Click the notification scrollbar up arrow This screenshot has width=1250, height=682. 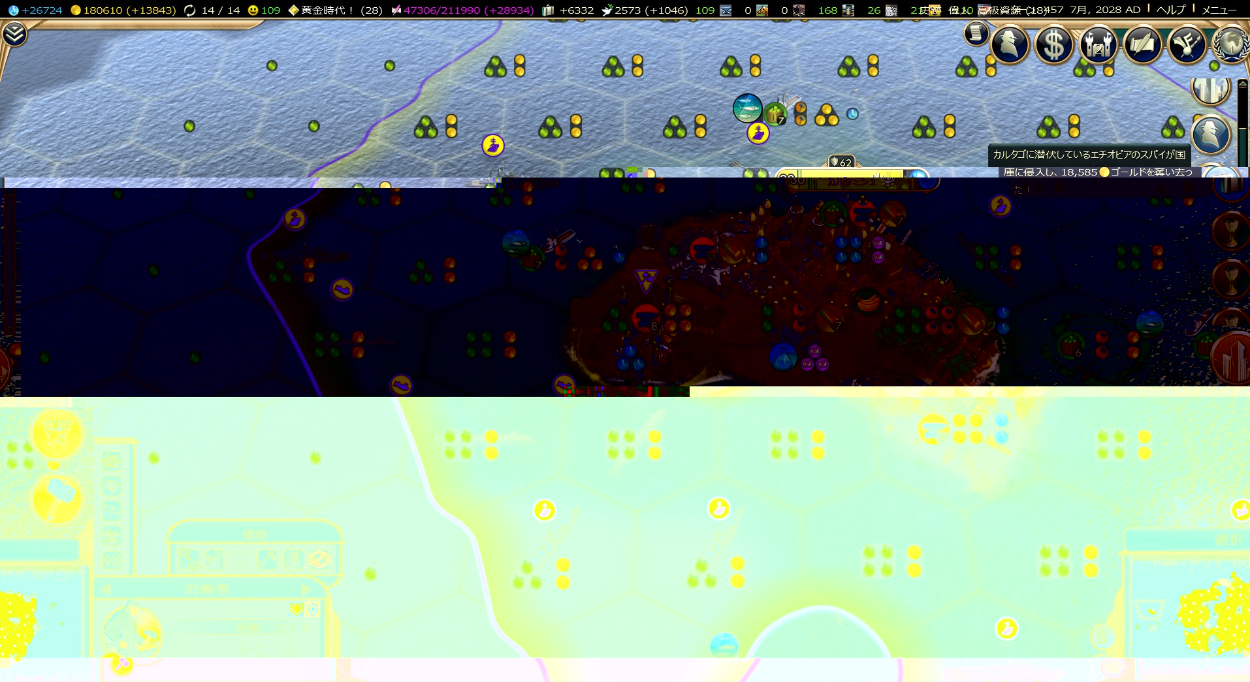[x=1242, y=84]
